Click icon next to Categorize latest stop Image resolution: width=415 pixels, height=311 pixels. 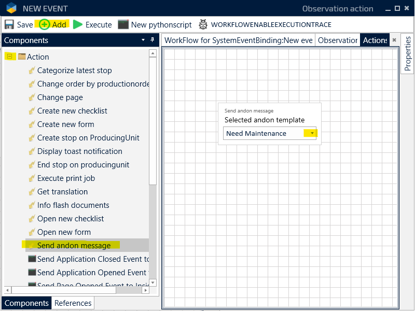[31, 70]
